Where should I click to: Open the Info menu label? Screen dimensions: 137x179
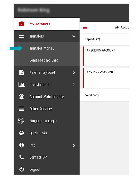click(x=32, y=145)
